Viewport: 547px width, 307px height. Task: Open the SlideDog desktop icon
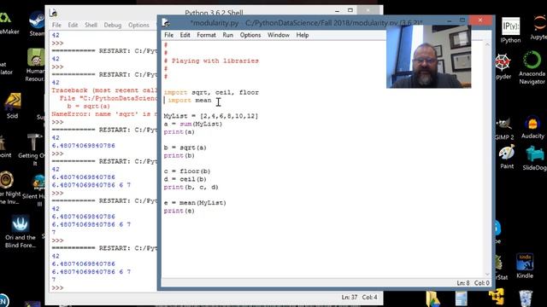point(534,158)
